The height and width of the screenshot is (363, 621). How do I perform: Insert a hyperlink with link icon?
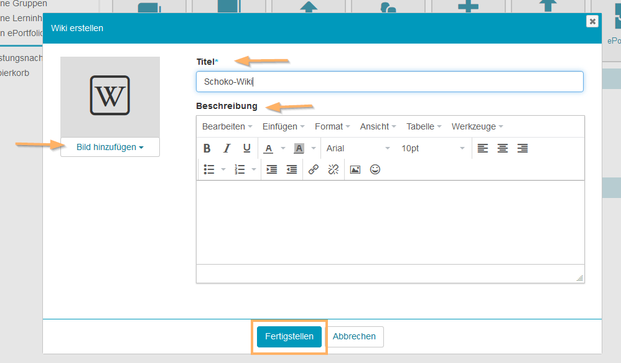[314, 169]
